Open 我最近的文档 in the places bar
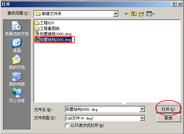 17,29
